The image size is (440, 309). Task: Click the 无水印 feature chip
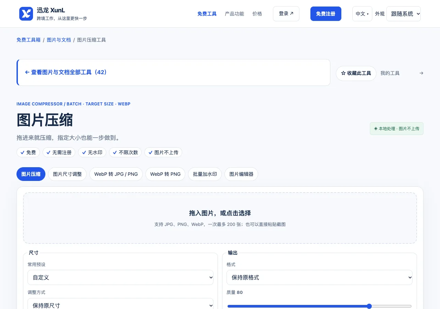click(92, 152)
